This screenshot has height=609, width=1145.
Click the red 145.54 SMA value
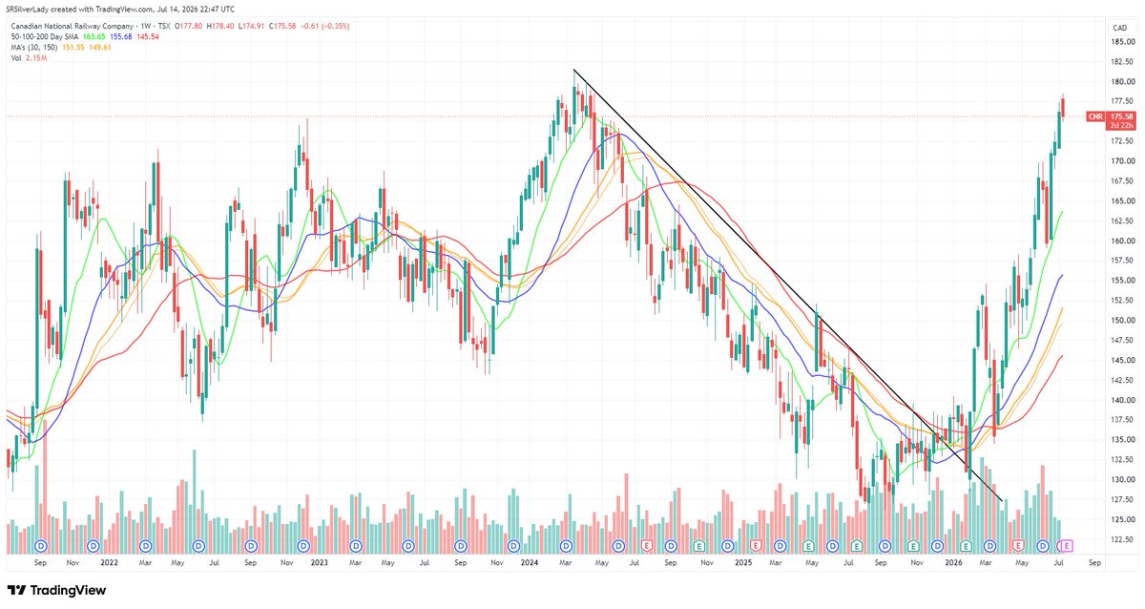[148, 36]
